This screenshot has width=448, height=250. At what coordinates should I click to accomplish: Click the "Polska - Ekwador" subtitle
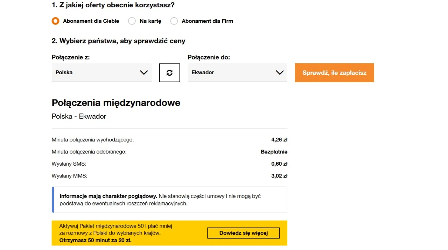click(x=79, y=116)
